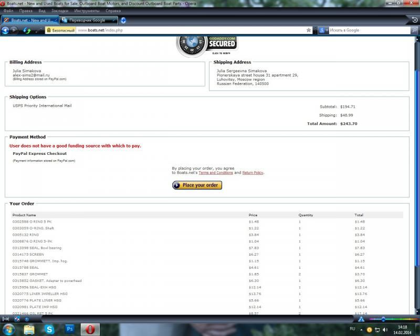
Task: Open the Закладки menu
Action: click(x=60, y=10)
